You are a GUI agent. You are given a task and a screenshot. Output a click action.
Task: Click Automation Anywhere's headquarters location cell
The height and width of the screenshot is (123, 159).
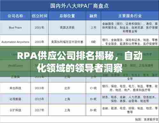coord(67,42)
